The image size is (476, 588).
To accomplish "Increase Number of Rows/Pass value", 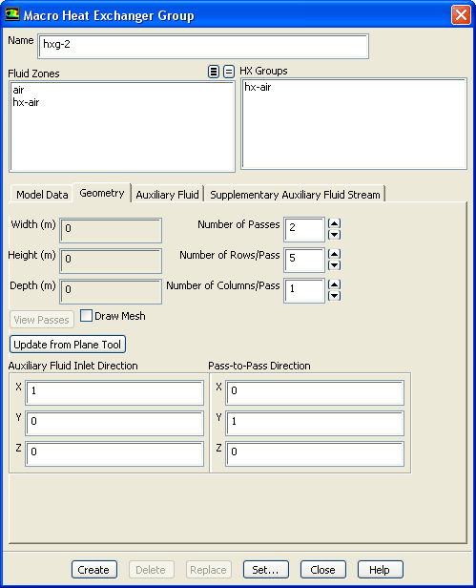I will coord(334,254).
